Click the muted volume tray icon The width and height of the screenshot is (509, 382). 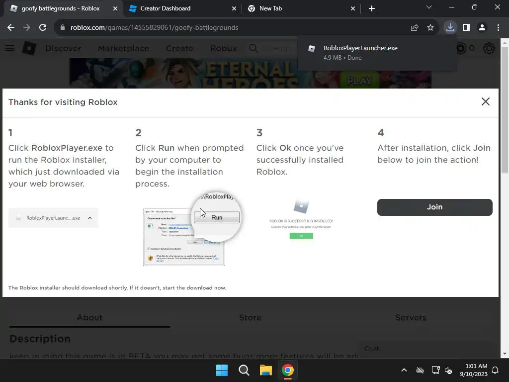point(449,370)
